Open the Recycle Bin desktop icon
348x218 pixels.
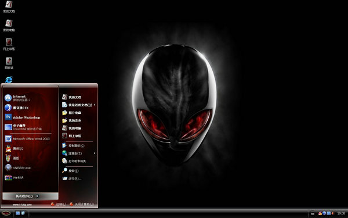pyautogui.click(x=9, y=63)
